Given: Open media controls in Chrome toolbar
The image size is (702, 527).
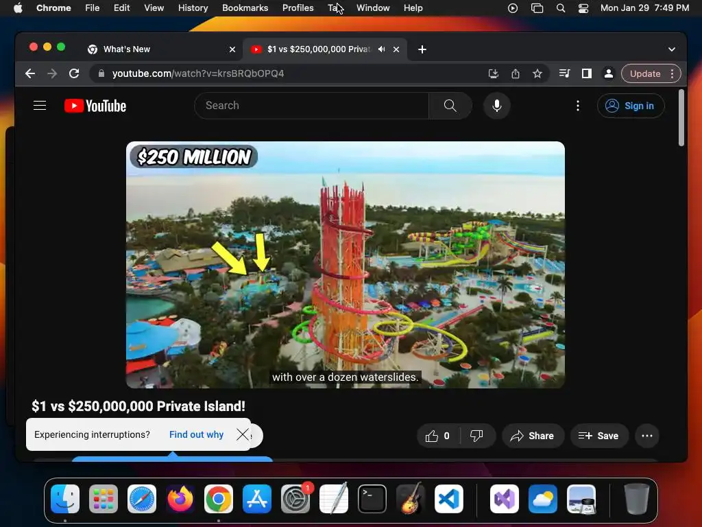Looking at the screenshot, I should [565, 73].
